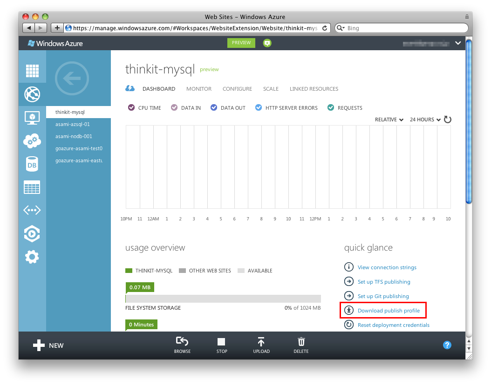Open Virtual Machines monitor icon in sidebar
Image resolution: width=491 pixels, height=385 pixels.
(x=32, y=118)
